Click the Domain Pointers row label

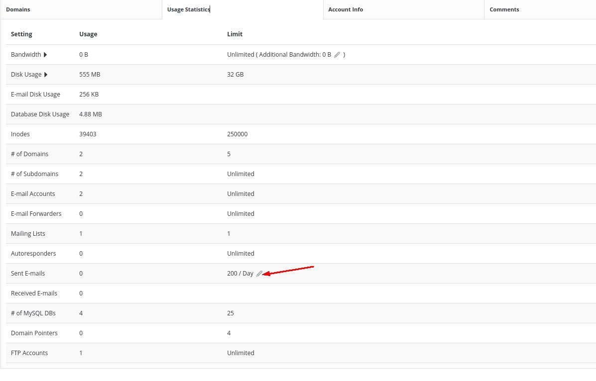[34, 333]
